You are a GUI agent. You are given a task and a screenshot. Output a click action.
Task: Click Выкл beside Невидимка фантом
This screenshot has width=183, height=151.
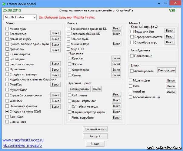55,107
